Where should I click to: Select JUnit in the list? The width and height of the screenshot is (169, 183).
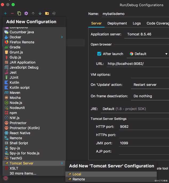pyautogui.click(x=34, y=77)
